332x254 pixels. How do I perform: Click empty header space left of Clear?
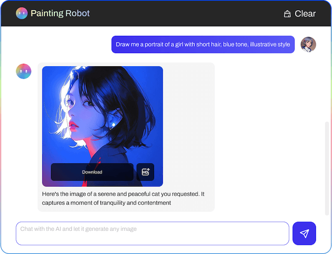[x=187, y=13]
